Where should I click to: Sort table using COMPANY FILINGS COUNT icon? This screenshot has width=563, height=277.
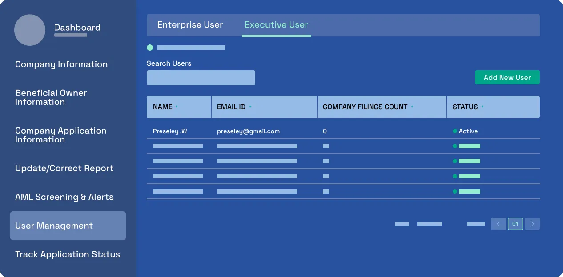tap(413, 107)
